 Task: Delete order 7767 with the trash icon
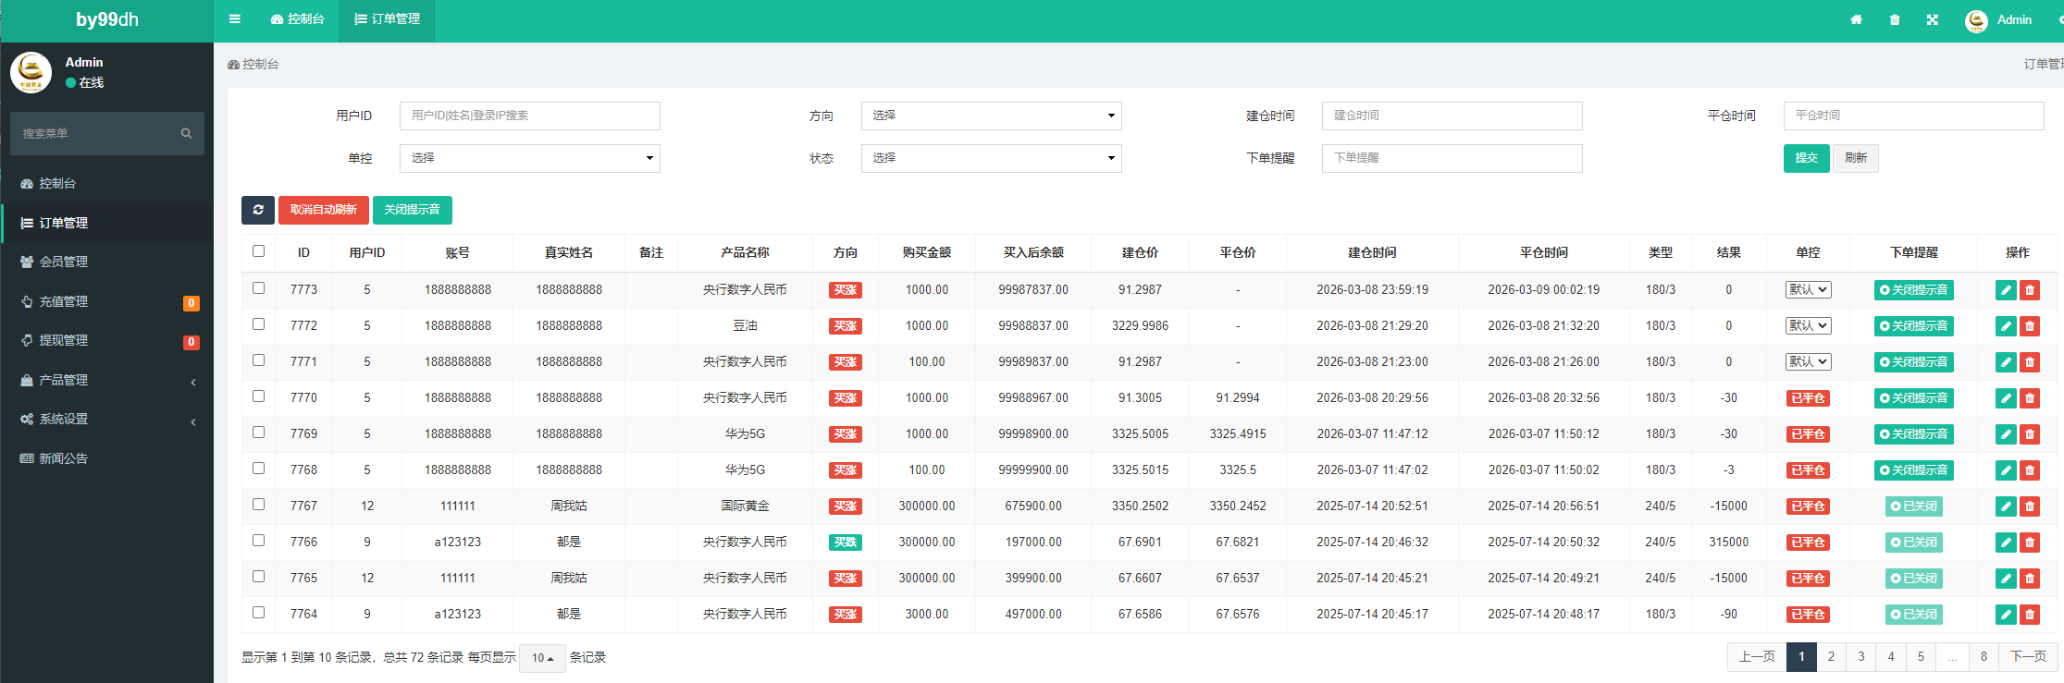(x=2030, y=506)
